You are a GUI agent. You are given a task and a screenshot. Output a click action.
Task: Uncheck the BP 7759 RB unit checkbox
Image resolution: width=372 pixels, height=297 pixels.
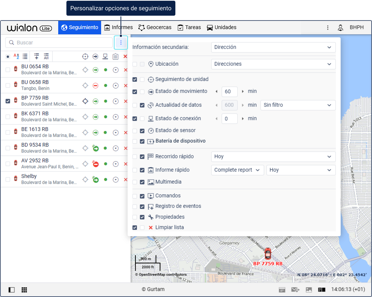(8, 101)
